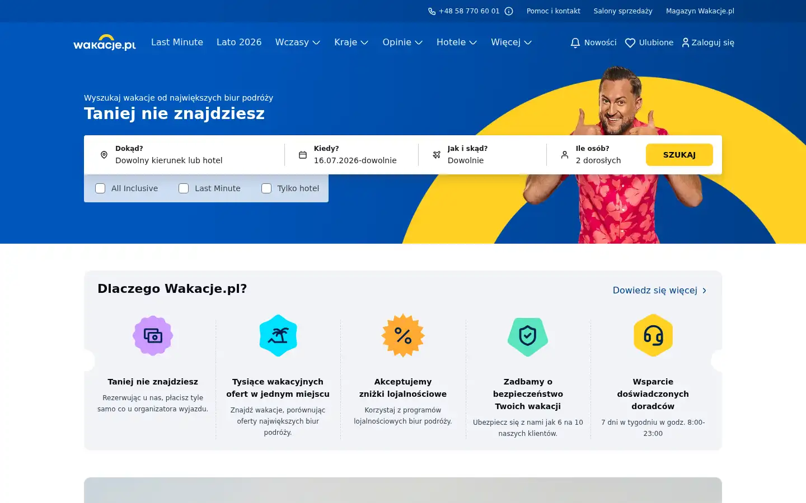Click the green shield badge icon
The width and height of the screenshot is (806, 503).
pyautogui.click(x=528, y=336)
